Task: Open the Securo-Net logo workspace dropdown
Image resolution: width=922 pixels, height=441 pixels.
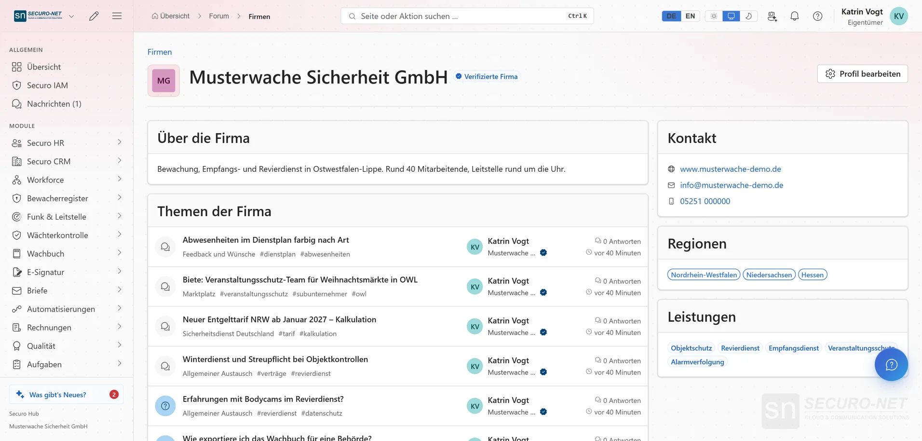Action: point(44,16)
